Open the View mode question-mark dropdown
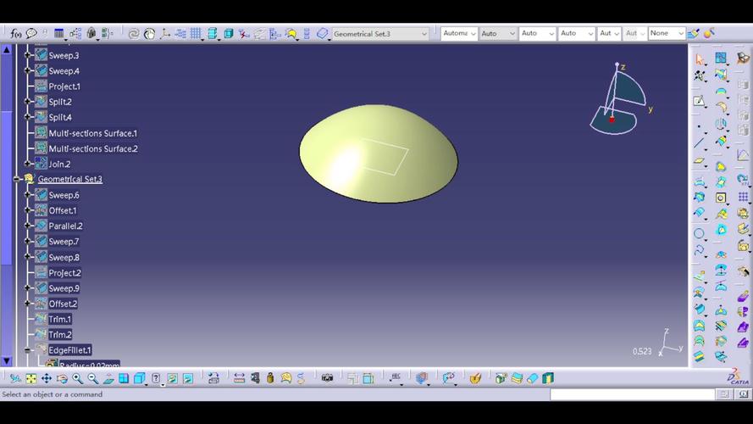Screen dimensions: 753x424 157,379
